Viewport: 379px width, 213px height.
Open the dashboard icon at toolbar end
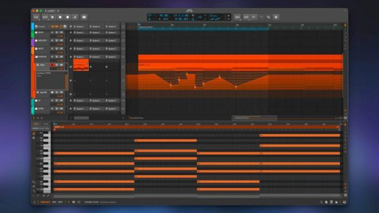click(x=276, y=17)
